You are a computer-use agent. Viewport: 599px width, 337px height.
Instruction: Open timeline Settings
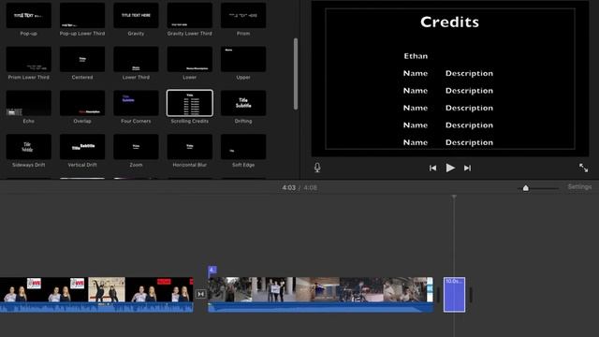click(x=579, y=187)
